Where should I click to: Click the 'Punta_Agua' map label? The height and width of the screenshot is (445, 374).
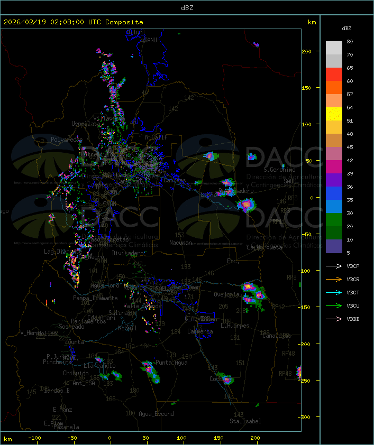pyautogui.click(x=171, y=363)
